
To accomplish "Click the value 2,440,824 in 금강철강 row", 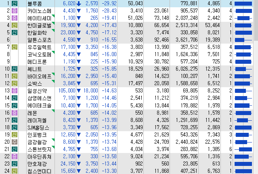I will (187, 142).
